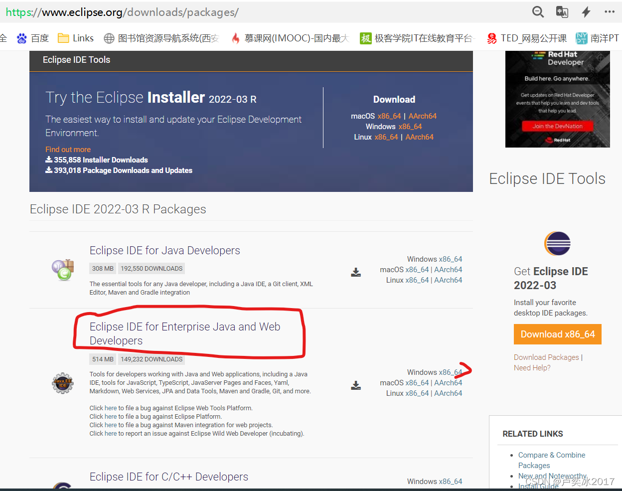Open the 百度 bookmark

[33, 38]
